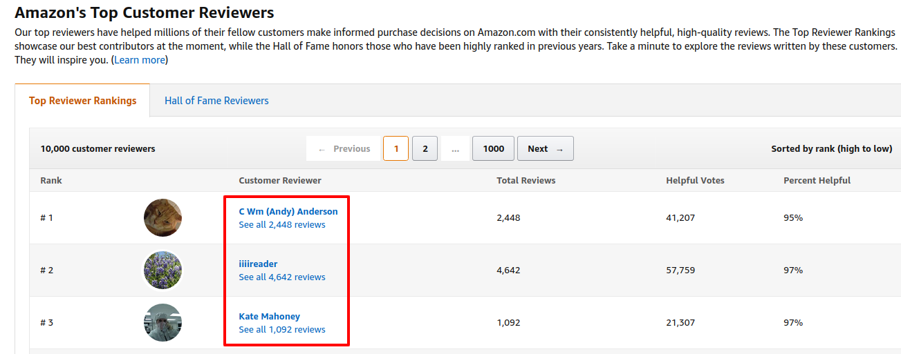The width and height of the screenshot is (901, 354).
Task: Click the '10,000 customer reviewers' count
Action: click(x=98, y=149)
